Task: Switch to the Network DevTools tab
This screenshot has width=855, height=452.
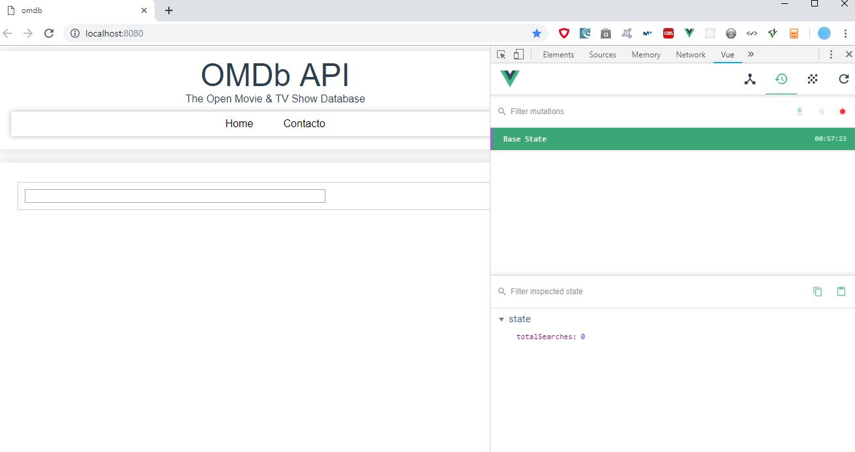Action: tap(691, 55)
